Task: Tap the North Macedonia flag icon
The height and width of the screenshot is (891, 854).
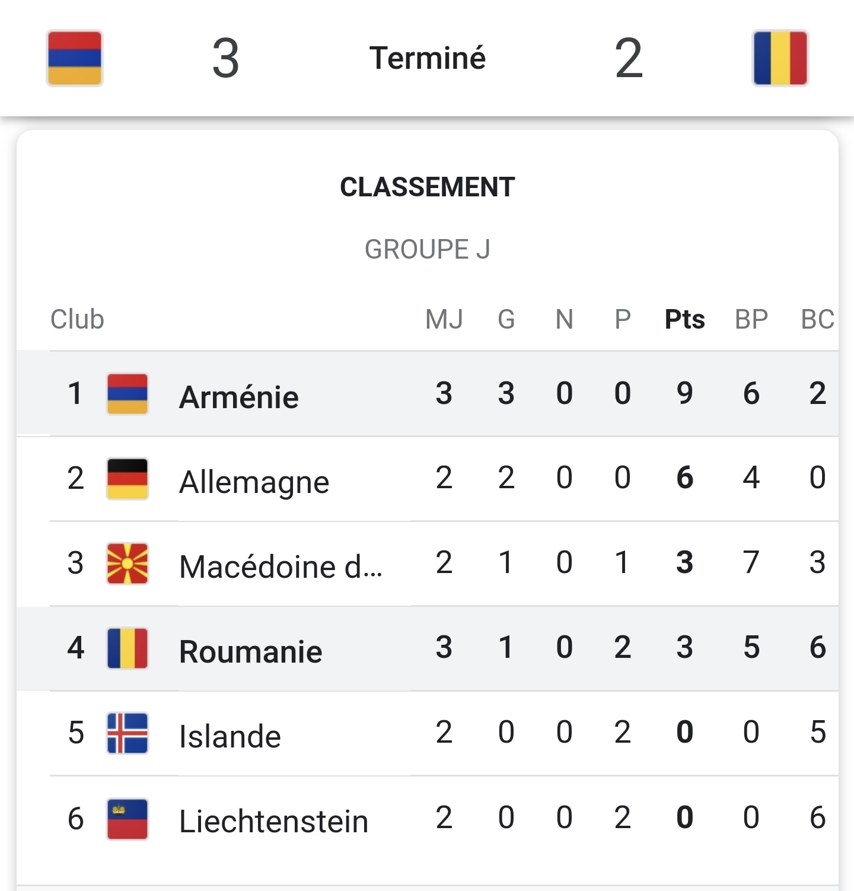Action: (x=128, y=564)
